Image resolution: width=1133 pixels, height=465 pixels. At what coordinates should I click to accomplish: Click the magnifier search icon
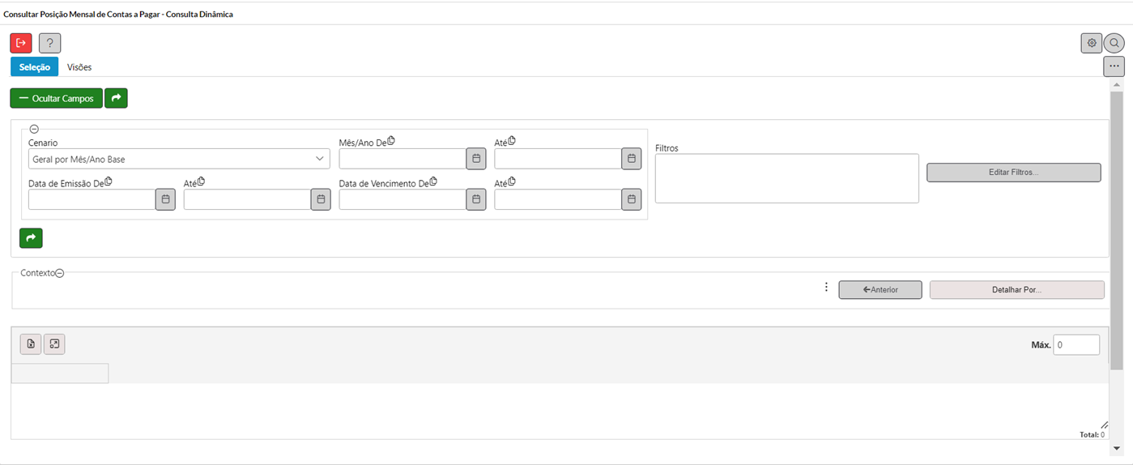click(1114, 43)
